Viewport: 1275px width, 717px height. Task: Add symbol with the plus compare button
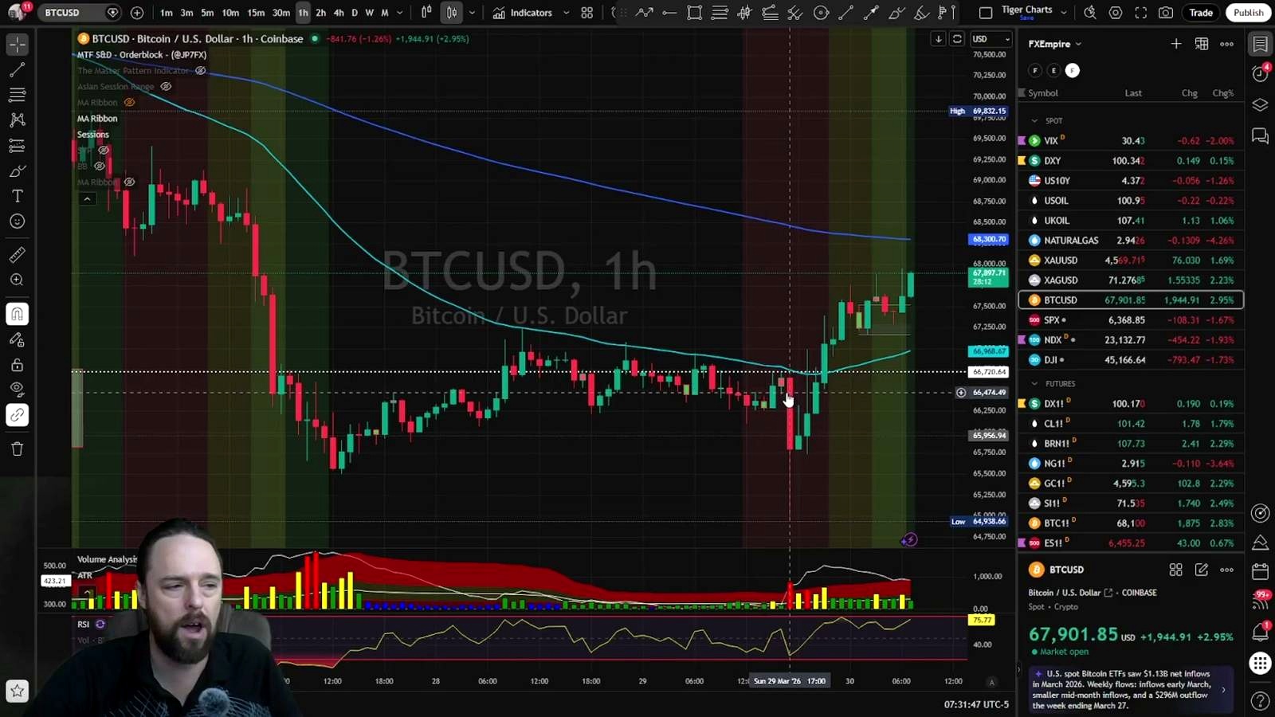click(x=137, y=13)
